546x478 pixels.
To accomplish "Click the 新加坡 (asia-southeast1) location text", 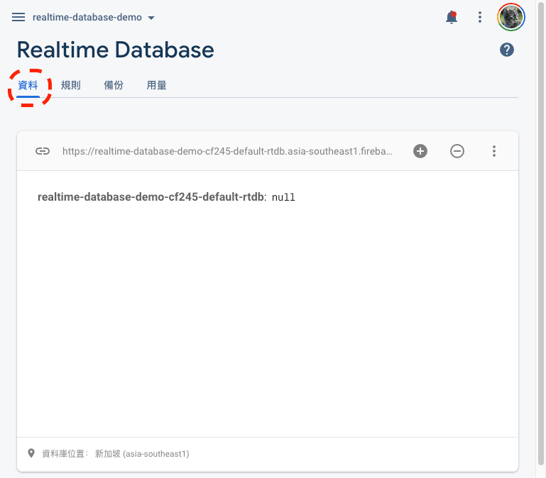I will coord(142,454).
